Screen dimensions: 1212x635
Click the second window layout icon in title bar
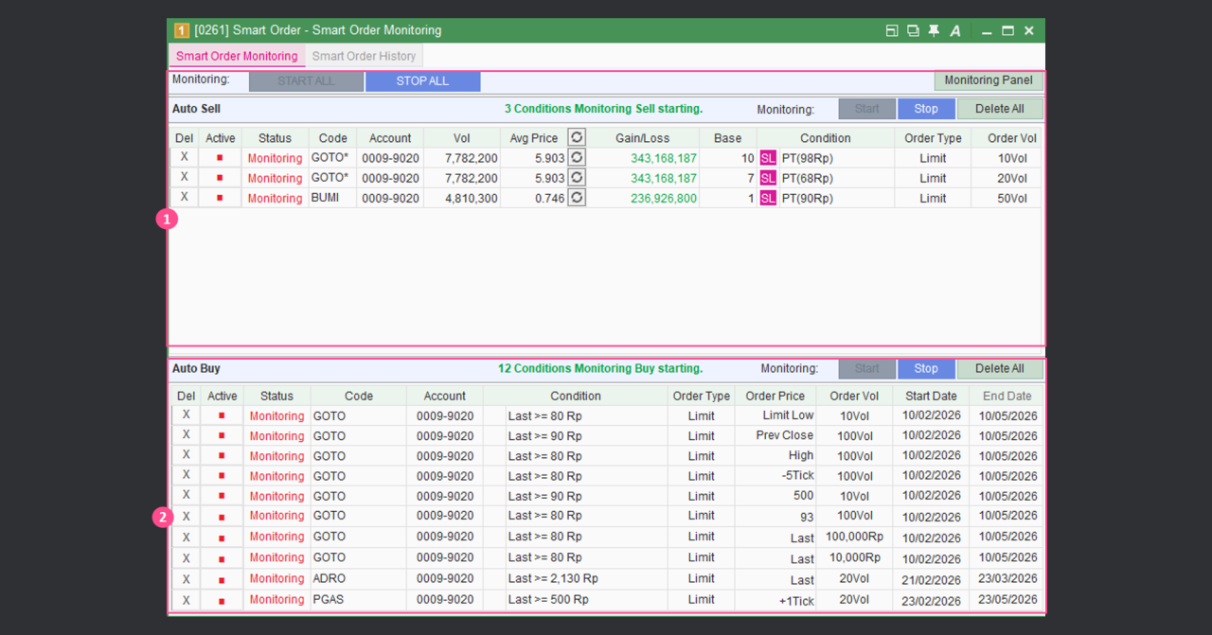[x=913, y=30]
